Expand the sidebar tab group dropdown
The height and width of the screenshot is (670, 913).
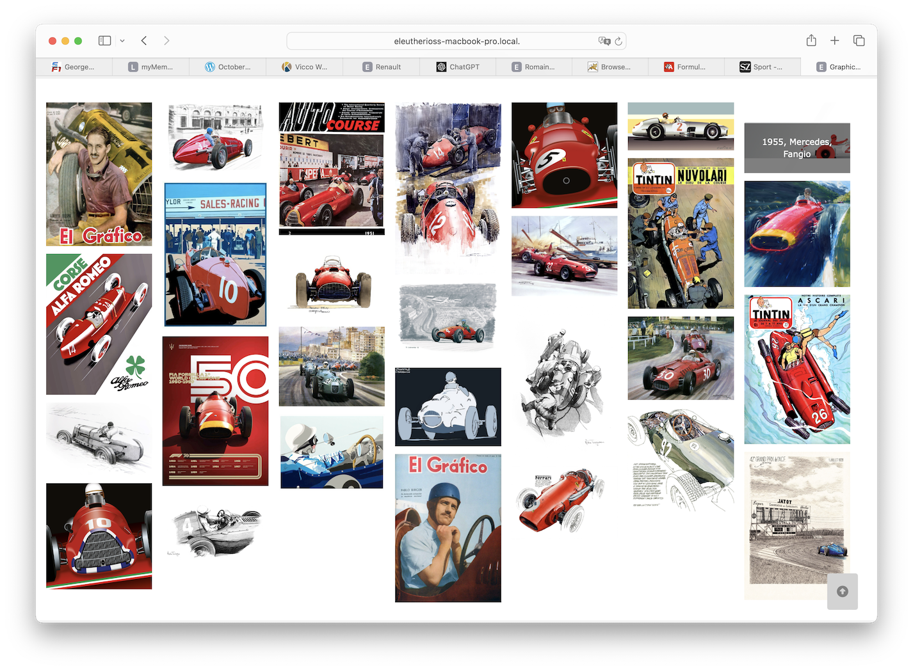pyautogui.click(x=122, y=41)
